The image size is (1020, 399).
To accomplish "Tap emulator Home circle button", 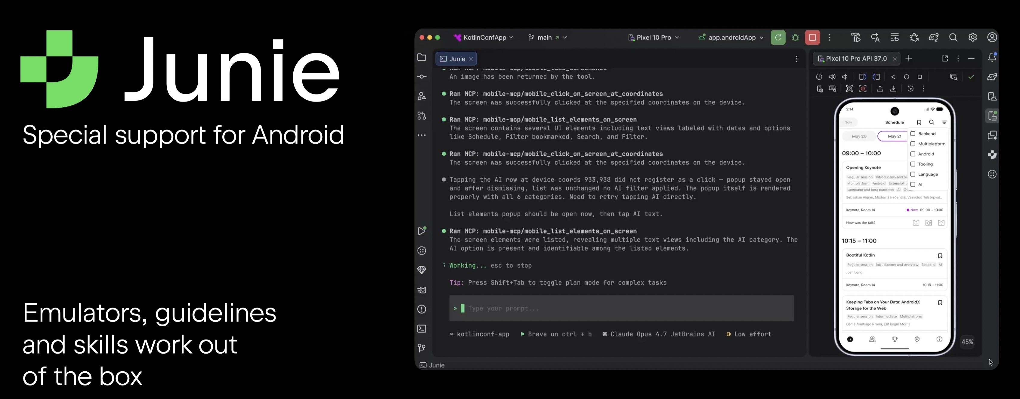I will tap(906, 77).
